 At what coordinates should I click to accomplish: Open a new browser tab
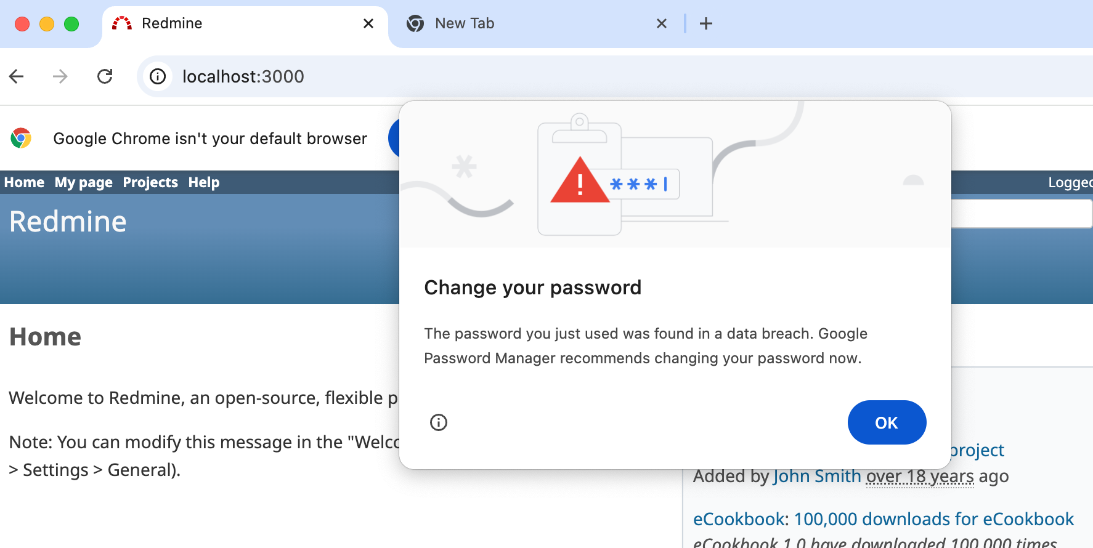706,23
